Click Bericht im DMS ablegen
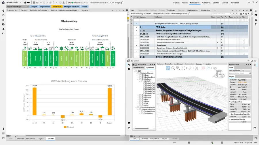259x145 pixels. tap(39, 10)
